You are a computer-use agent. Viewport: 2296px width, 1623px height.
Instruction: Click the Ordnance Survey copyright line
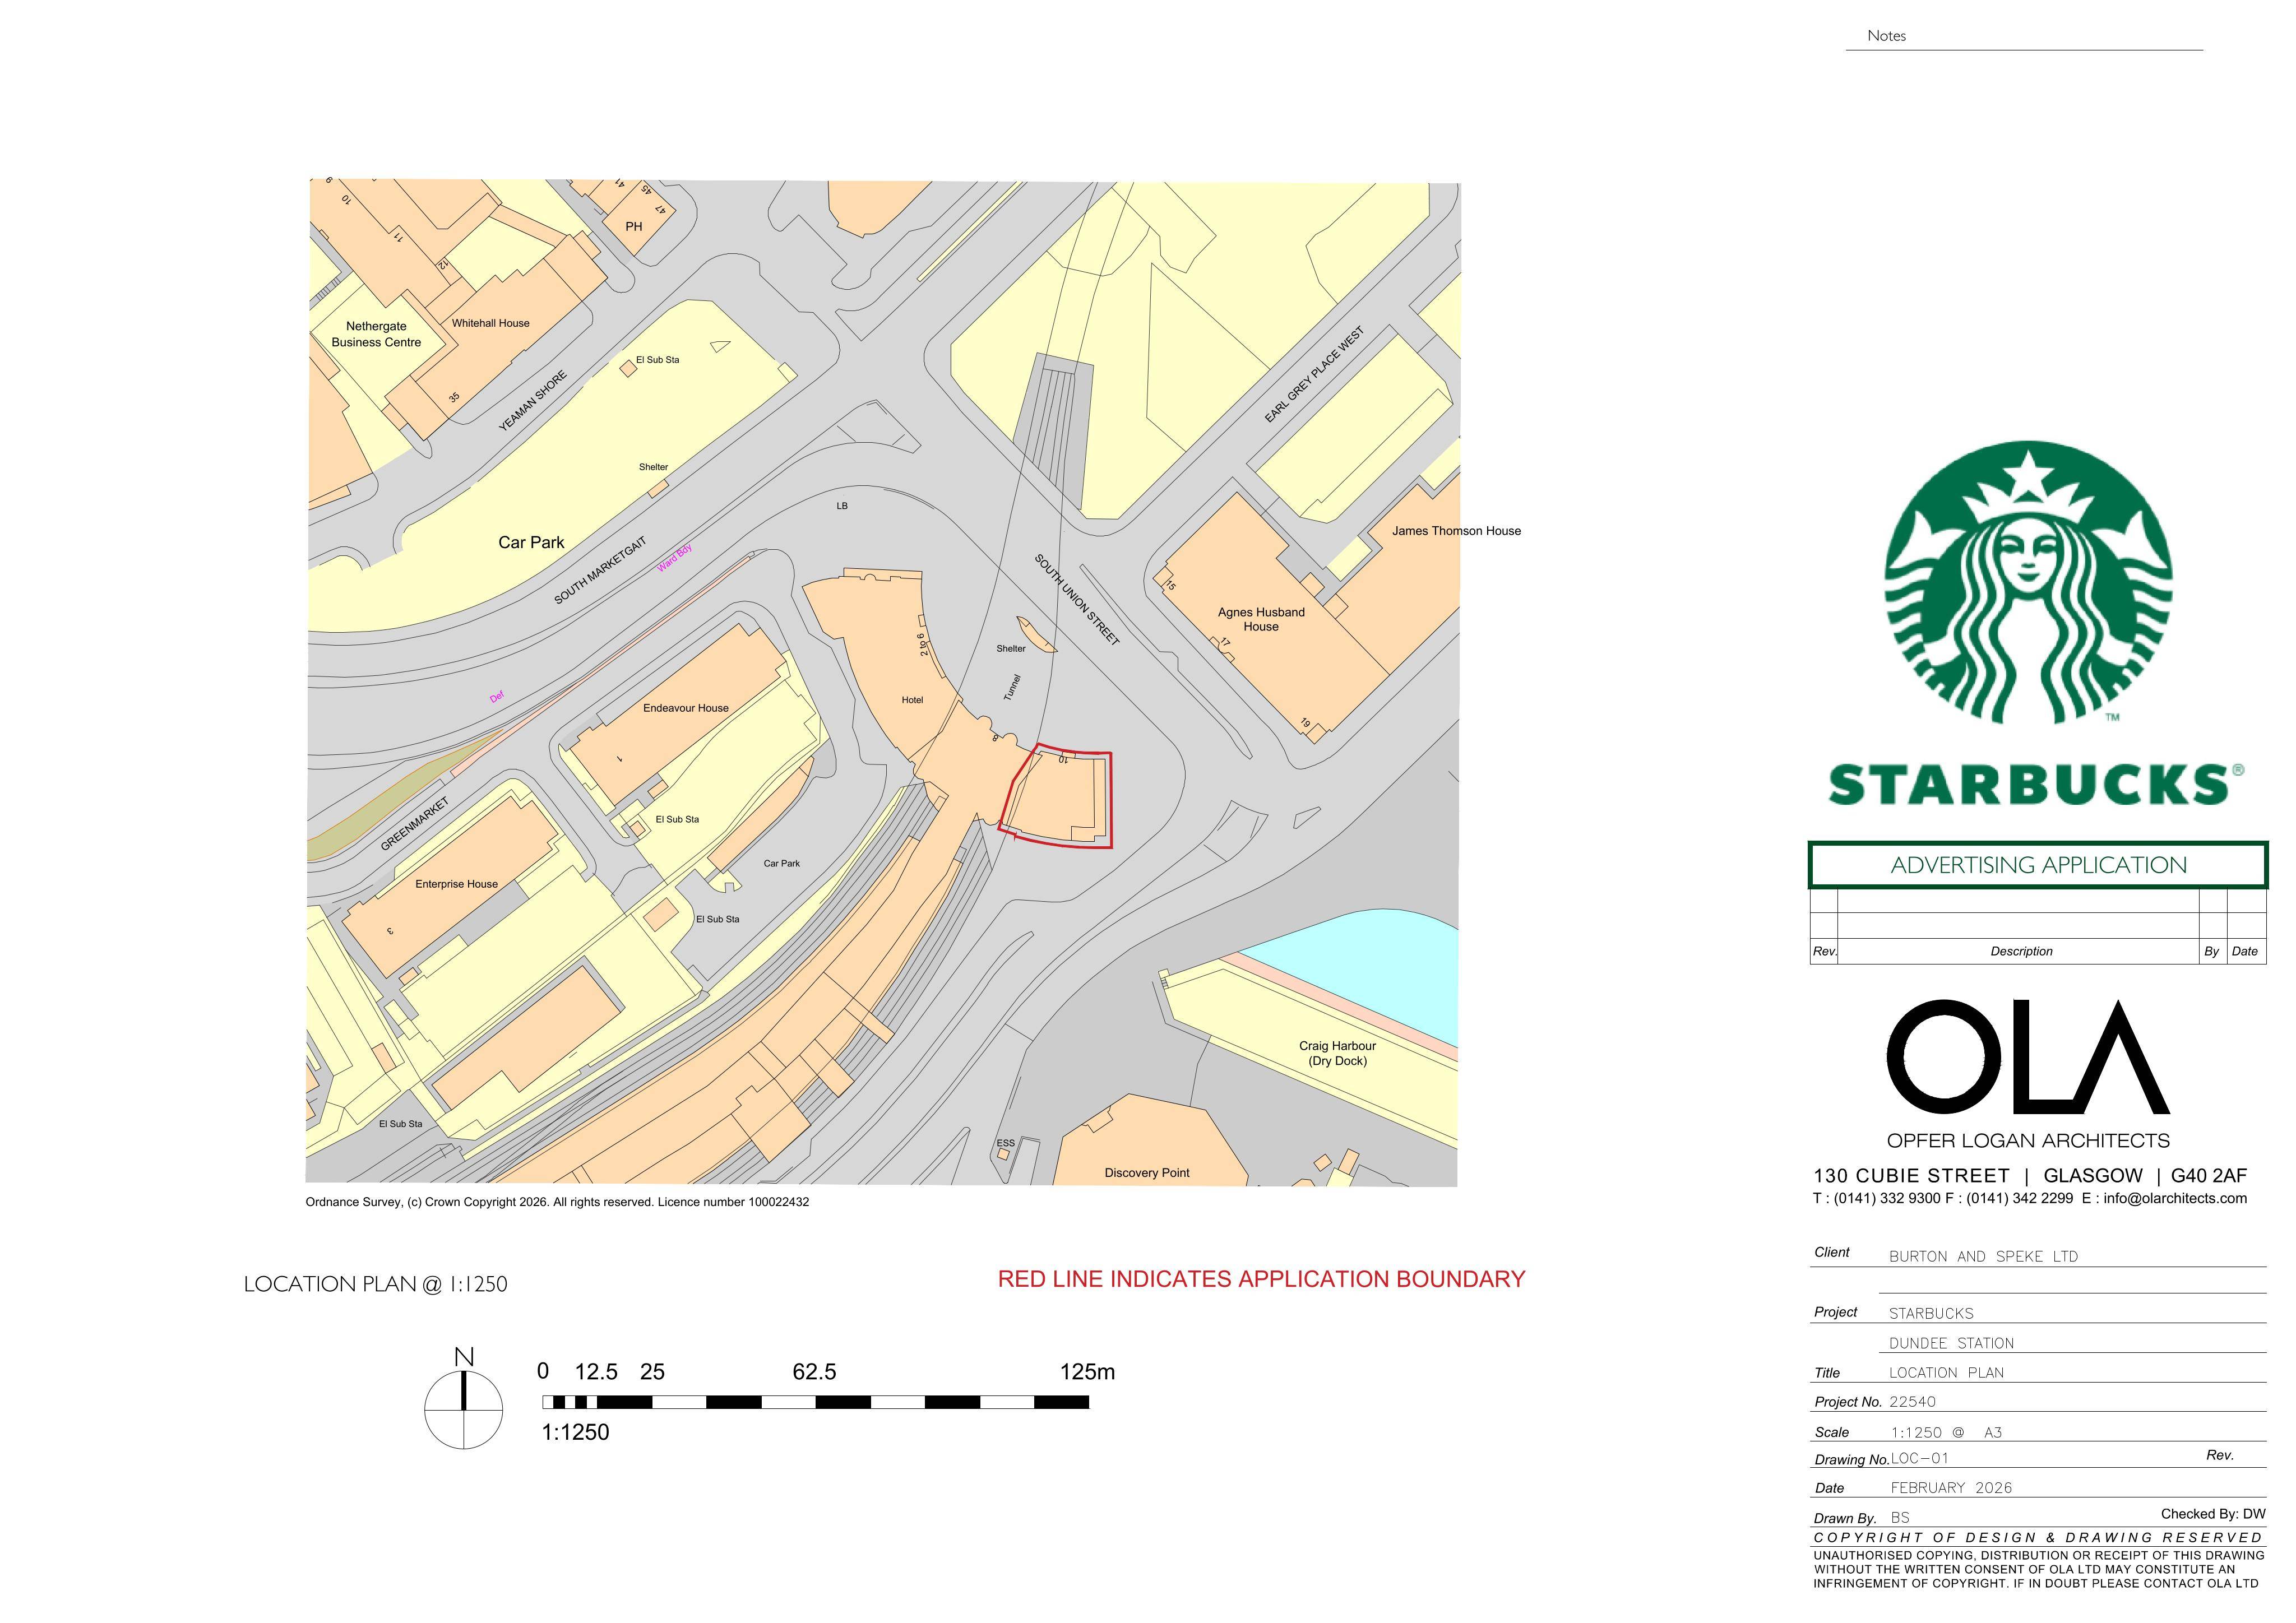557,1202
